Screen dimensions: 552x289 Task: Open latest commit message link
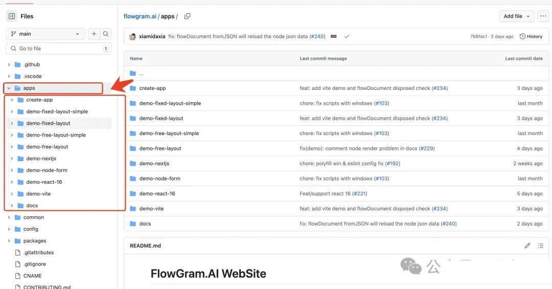pyautogui.click(x=238, y=36)
